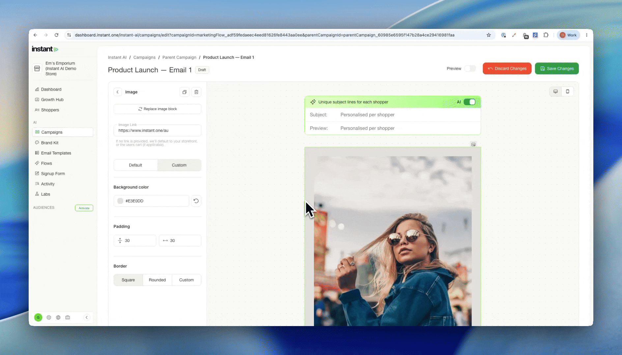The height and width of the screenshot is (355, 622).
Task: Disable the AI subject lines toggle
Action: point(469,102)
